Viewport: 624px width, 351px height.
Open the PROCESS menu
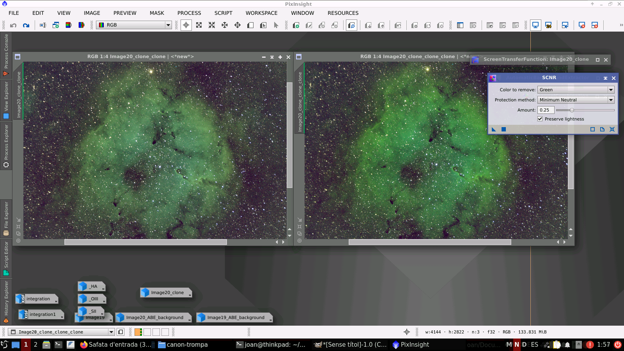tap(189, 13)
